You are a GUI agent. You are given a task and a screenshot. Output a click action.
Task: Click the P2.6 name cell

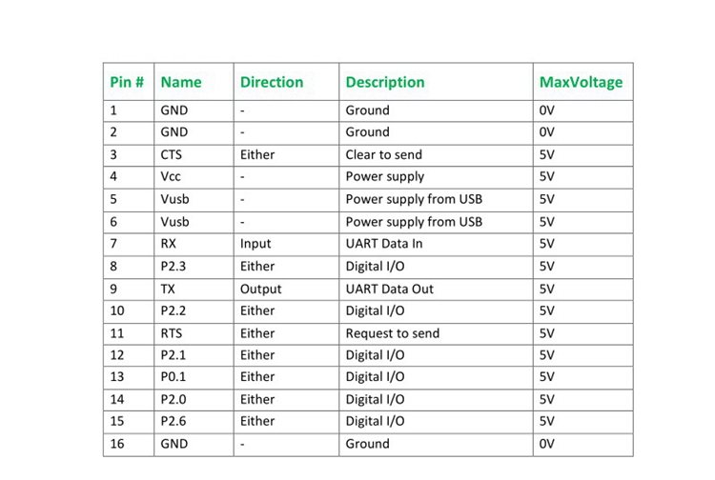[174, 421]
